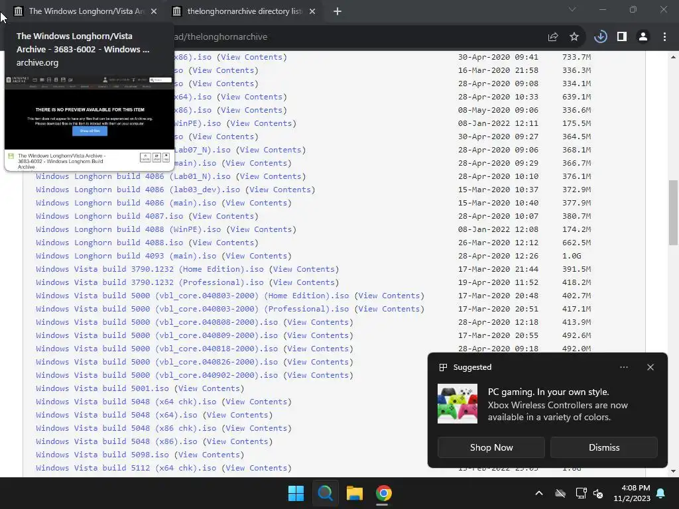The image size is (679, 509).
Task: Open Windows Vista build 5112 (x64 chk).iso
Action: (x=126, y=468)
